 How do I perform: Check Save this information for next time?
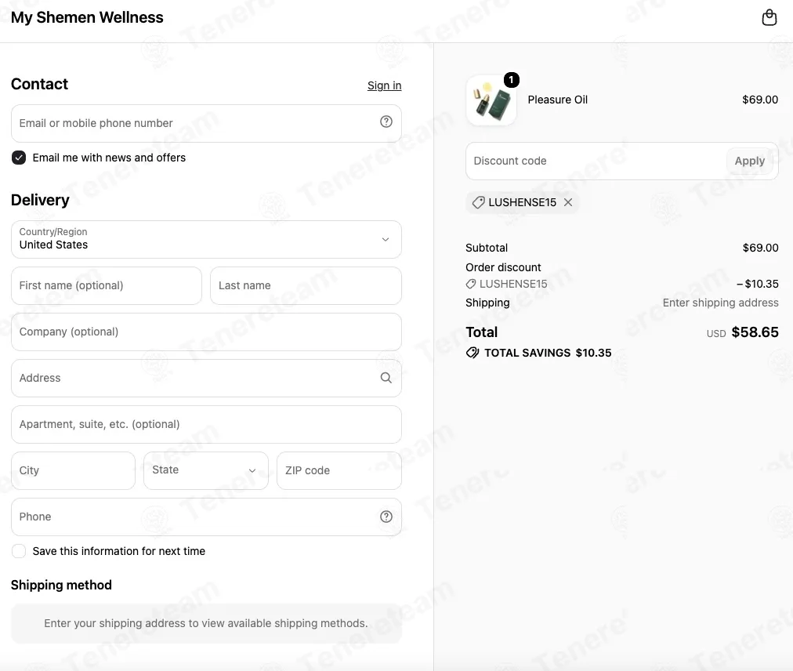19,551
